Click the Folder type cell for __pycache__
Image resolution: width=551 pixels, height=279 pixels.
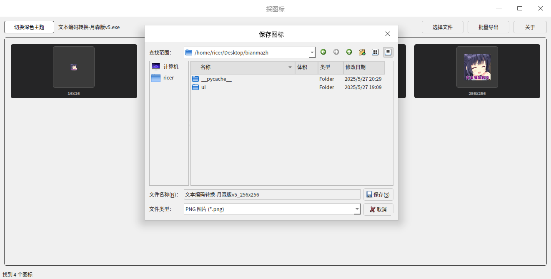point(327,79)
